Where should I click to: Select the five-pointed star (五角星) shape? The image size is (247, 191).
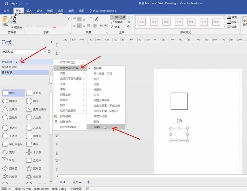35,168
